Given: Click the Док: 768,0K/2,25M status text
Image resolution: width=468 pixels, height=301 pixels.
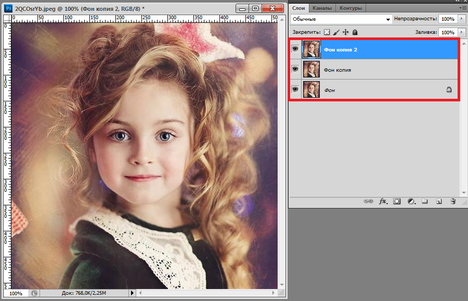Looking at the screenshot, I should (84, 293).
